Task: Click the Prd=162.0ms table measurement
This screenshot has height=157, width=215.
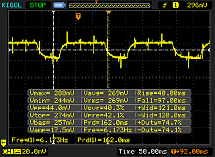Action: (x=106, y=122)
